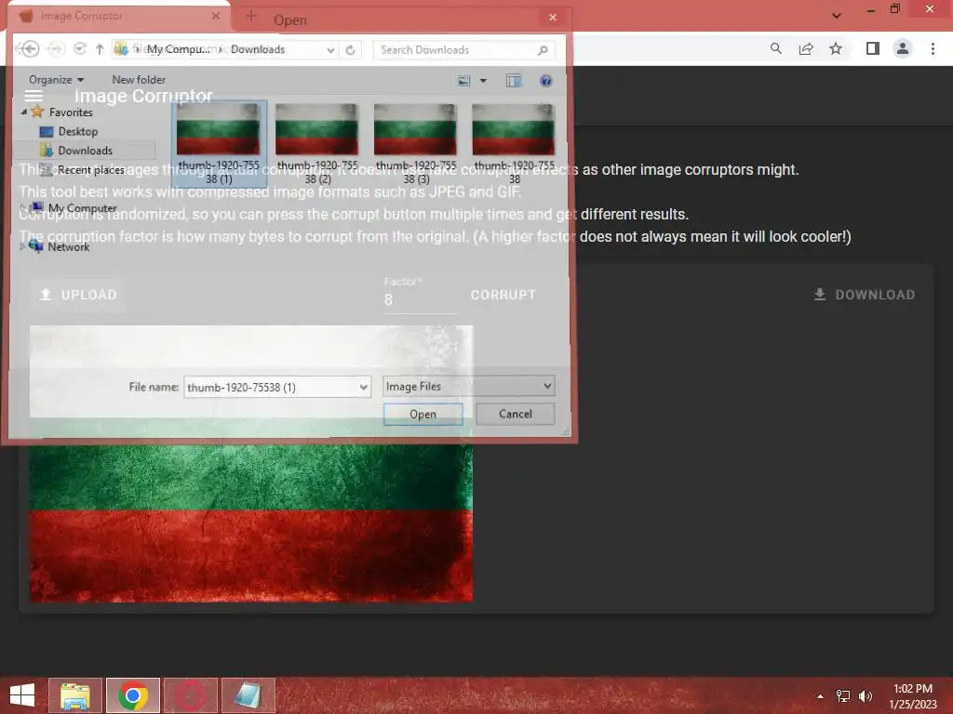The width and height of the screenshot is (953, 714).
Task: Click the Factor input field
Action: (x=420, y=299)
